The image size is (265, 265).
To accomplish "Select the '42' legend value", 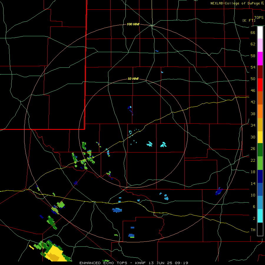I will [253, 102].
